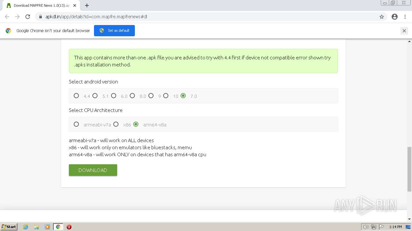Click show desktop icon beside the clock
Image resolution: width=412 pixels, height=231 pixels.
[408, 227]
